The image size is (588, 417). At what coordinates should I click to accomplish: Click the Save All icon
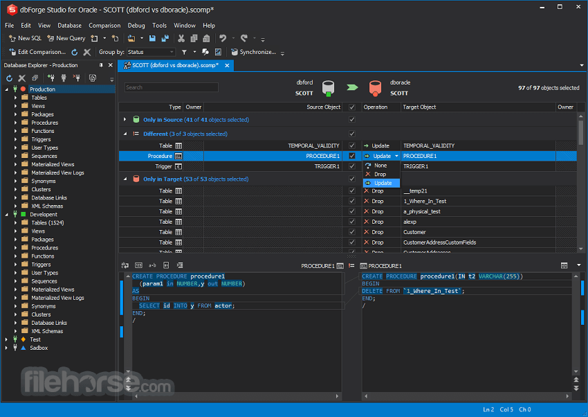[165, 38]
